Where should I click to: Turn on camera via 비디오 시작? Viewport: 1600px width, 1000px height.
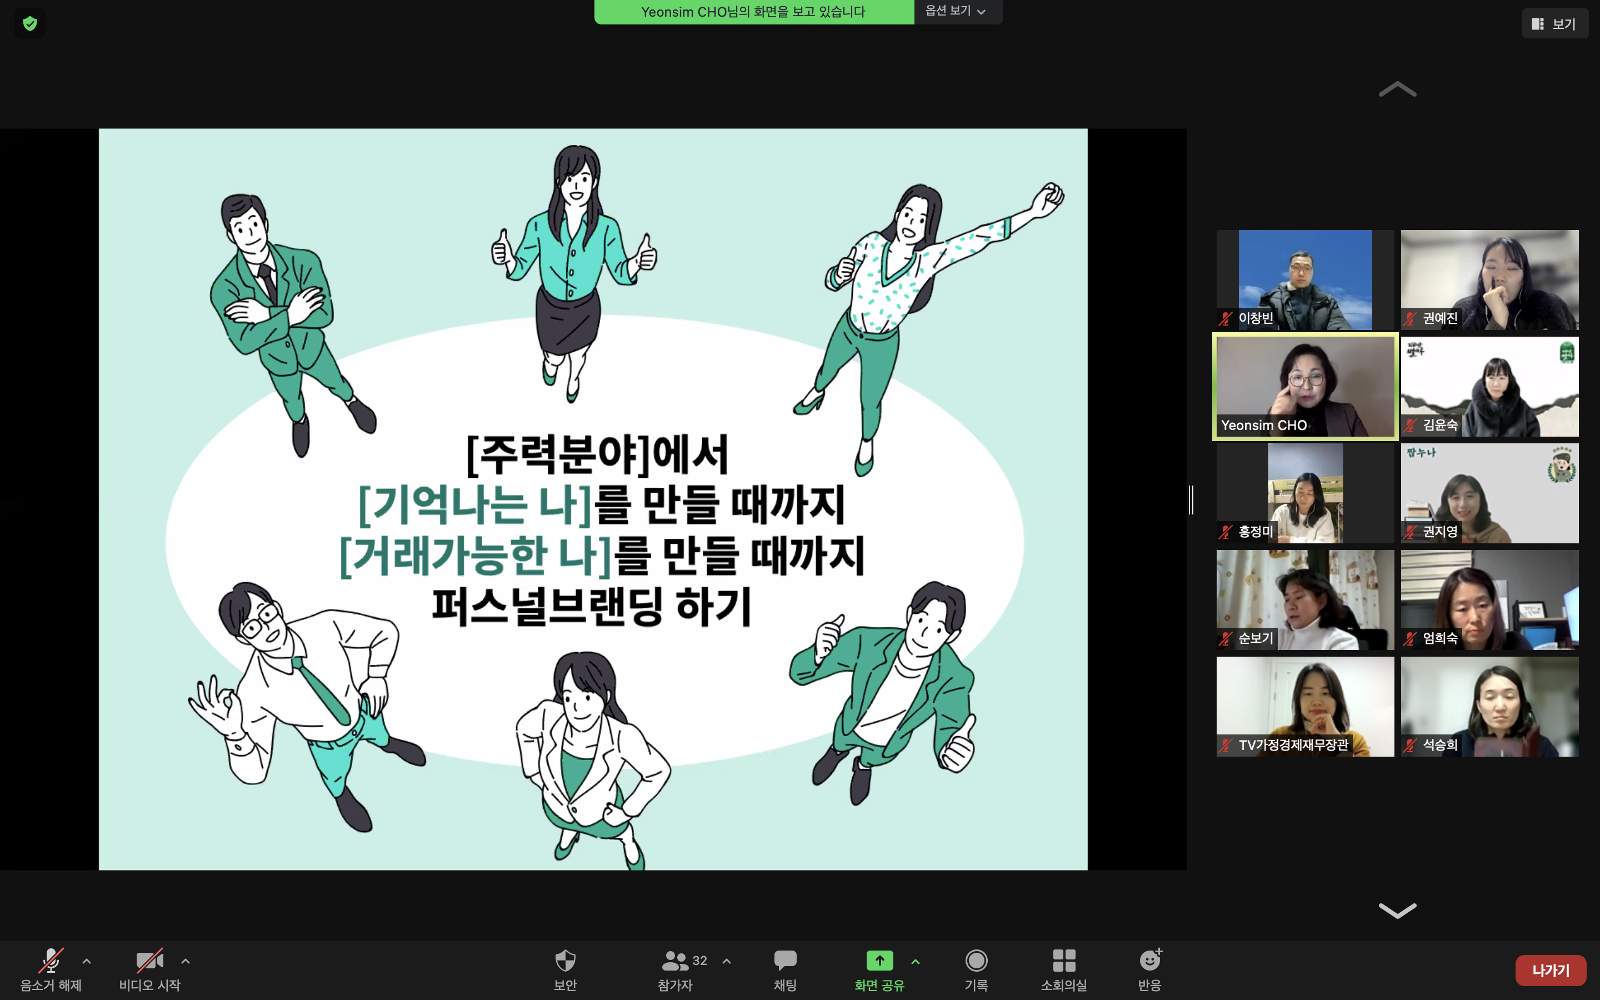tap(149, 961)
